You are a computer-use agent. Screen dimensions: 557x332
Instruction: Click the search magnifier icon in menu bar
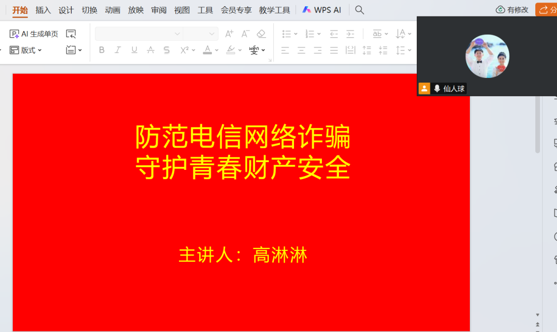(x=360, y=10)
